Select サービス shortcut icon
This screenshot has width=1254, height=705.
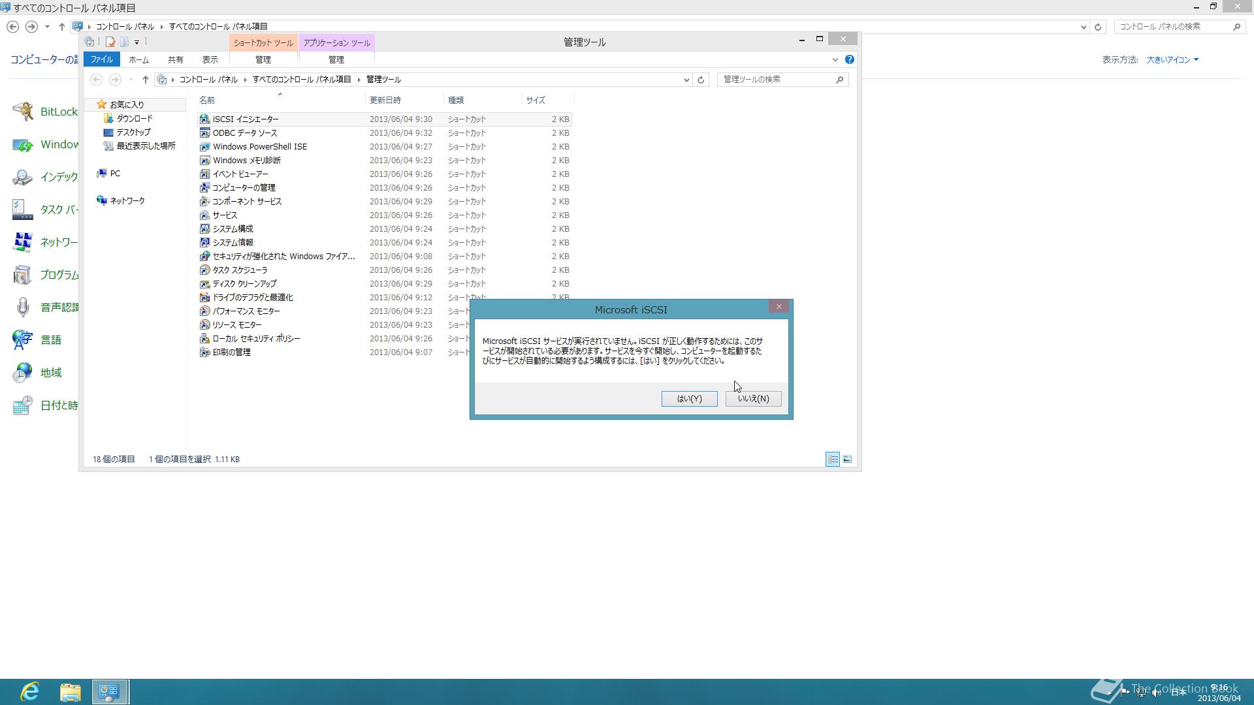click(x=204, y=215)
